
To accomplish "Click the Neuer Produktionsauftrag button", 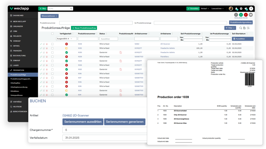I will tap(84, 28).
